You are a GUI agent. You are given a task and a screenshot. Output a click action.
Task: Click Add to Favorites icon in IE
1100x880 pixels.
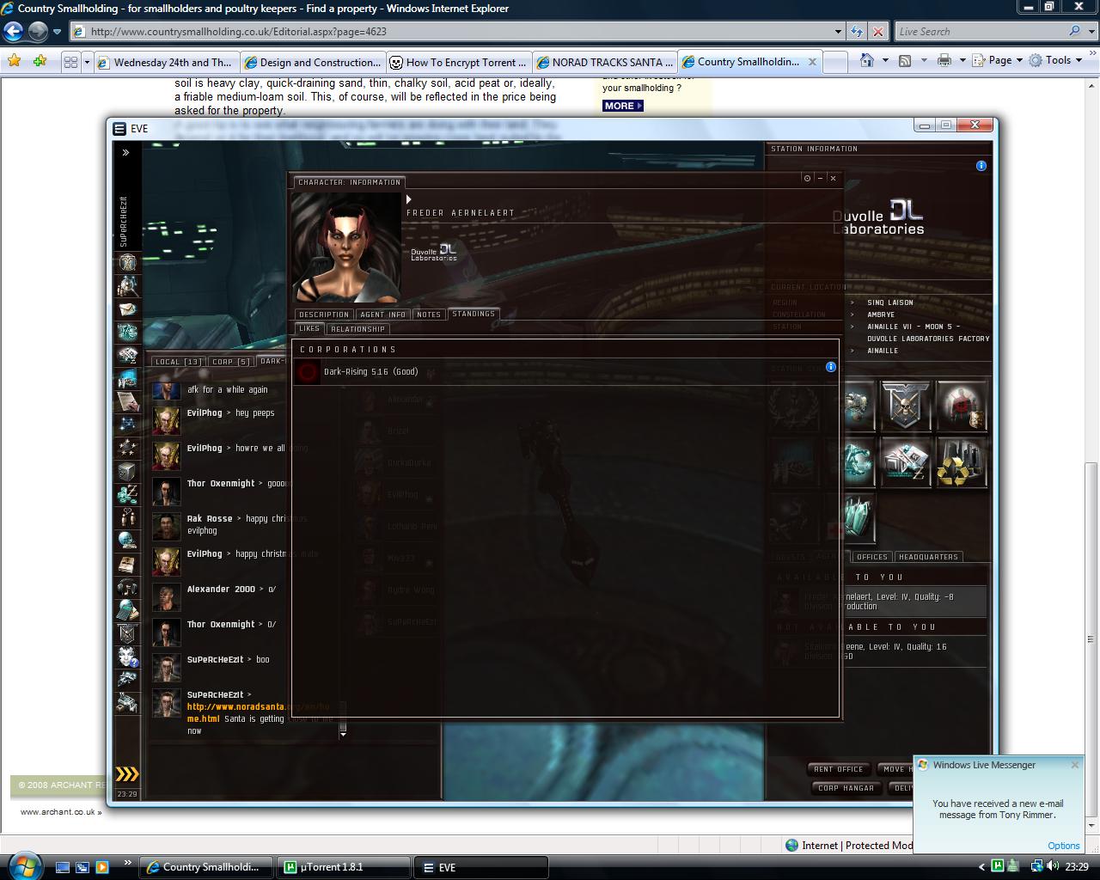[x=40, y=61]
